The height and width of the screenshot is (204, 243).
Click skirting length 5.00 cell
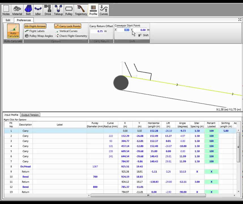(x=226, y=131)
